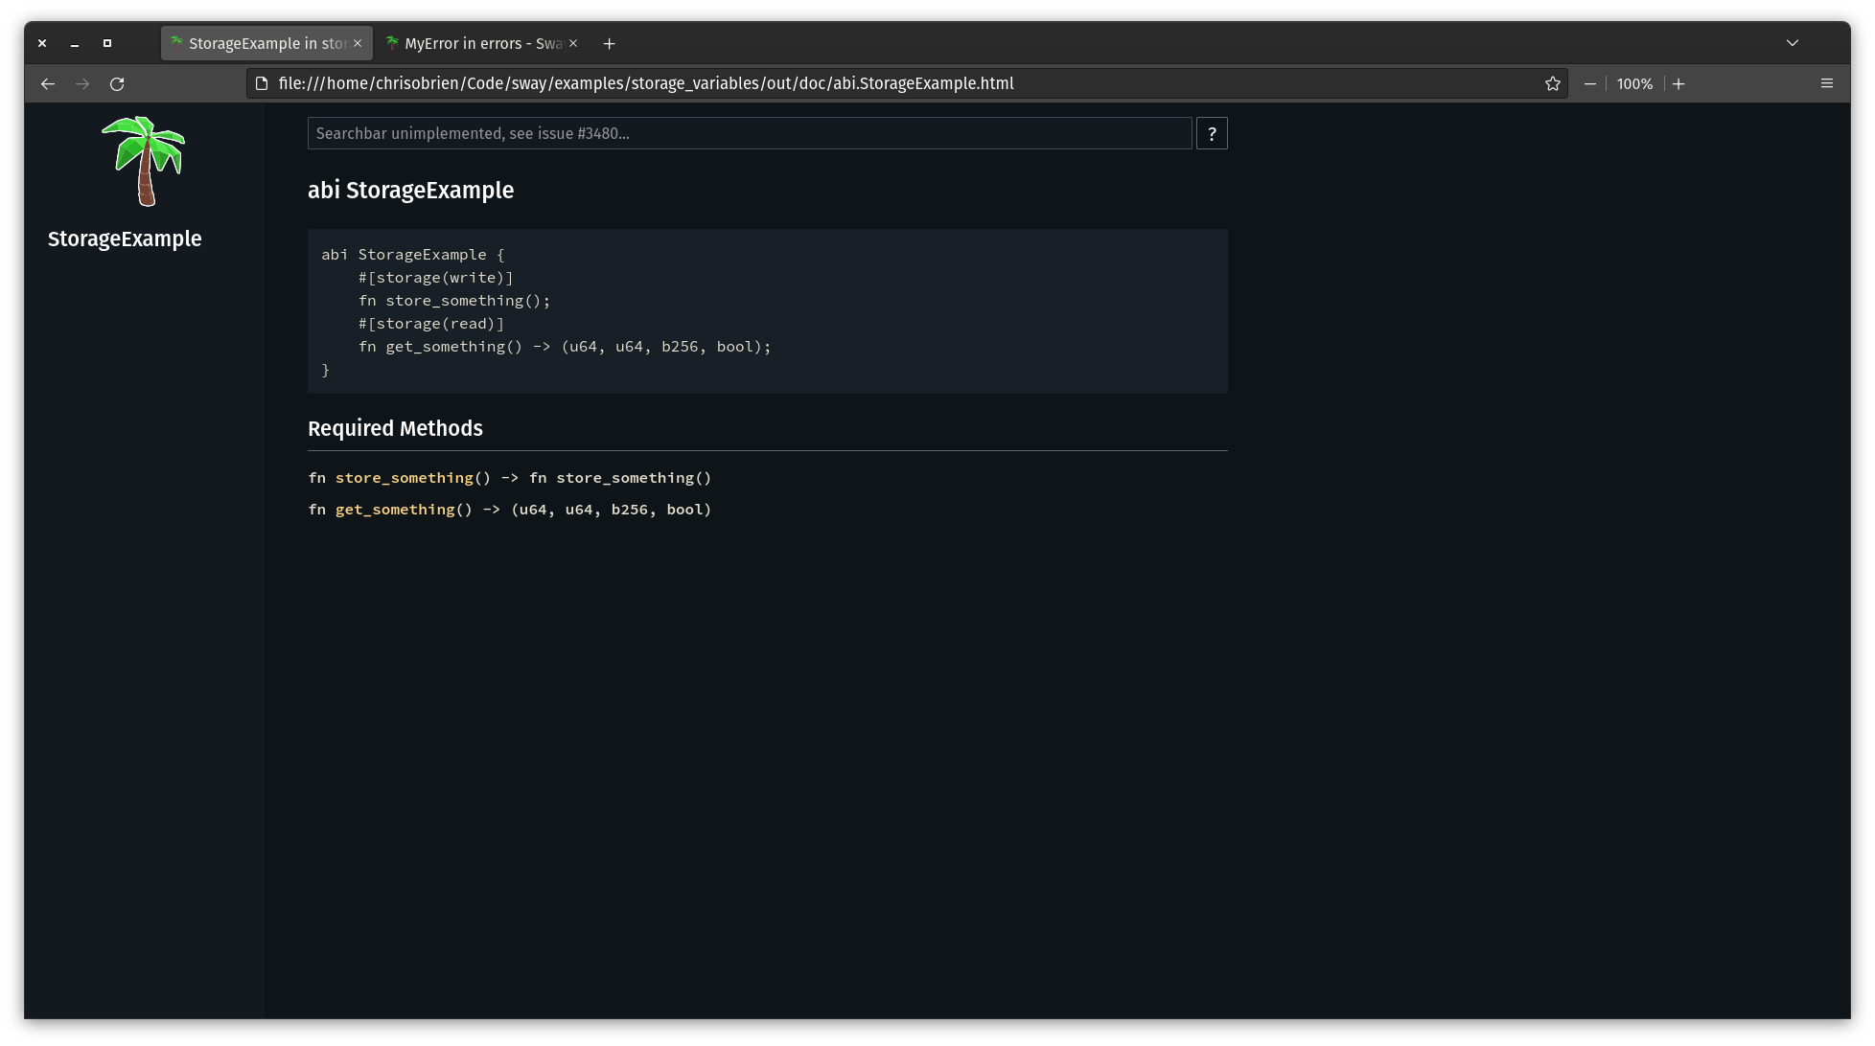
Task: Follow the get_something method link
Action: point(395,510)
